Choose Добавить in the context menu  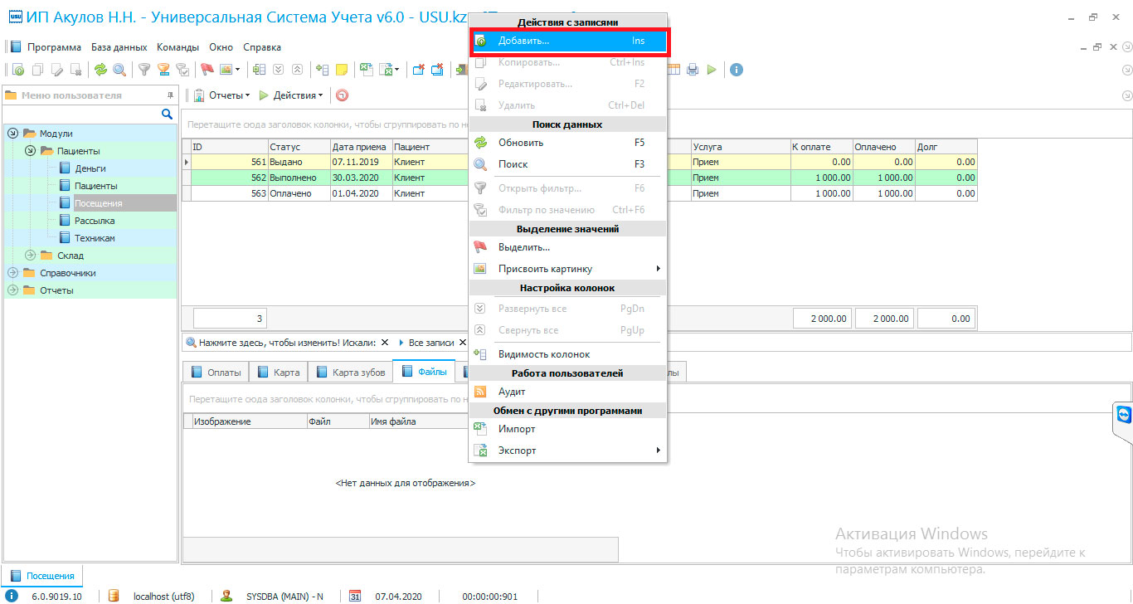point(568,41)
